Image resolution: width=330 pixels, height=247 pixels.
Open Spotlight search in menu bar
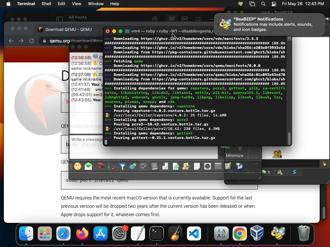point(263,4)
